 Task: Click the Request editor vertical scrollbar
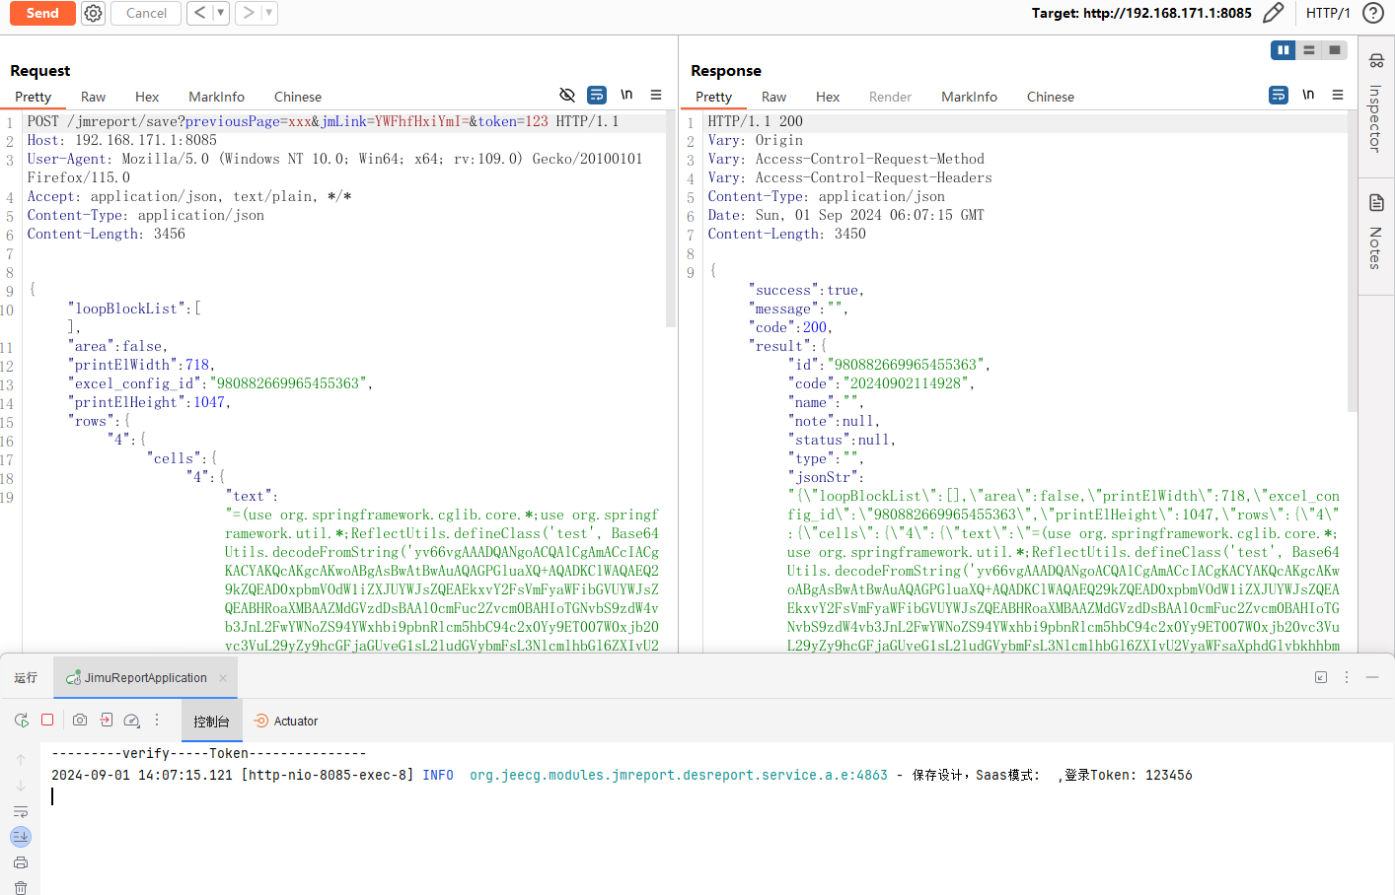(671, 221)
